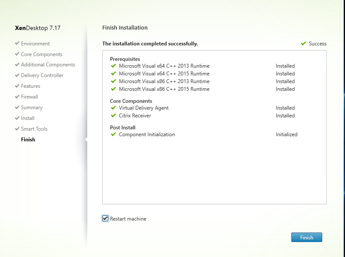345x257 pixels.
Task: Click Installed status for x86 C++ 2015 Runtime
Action: pos(285,89)
